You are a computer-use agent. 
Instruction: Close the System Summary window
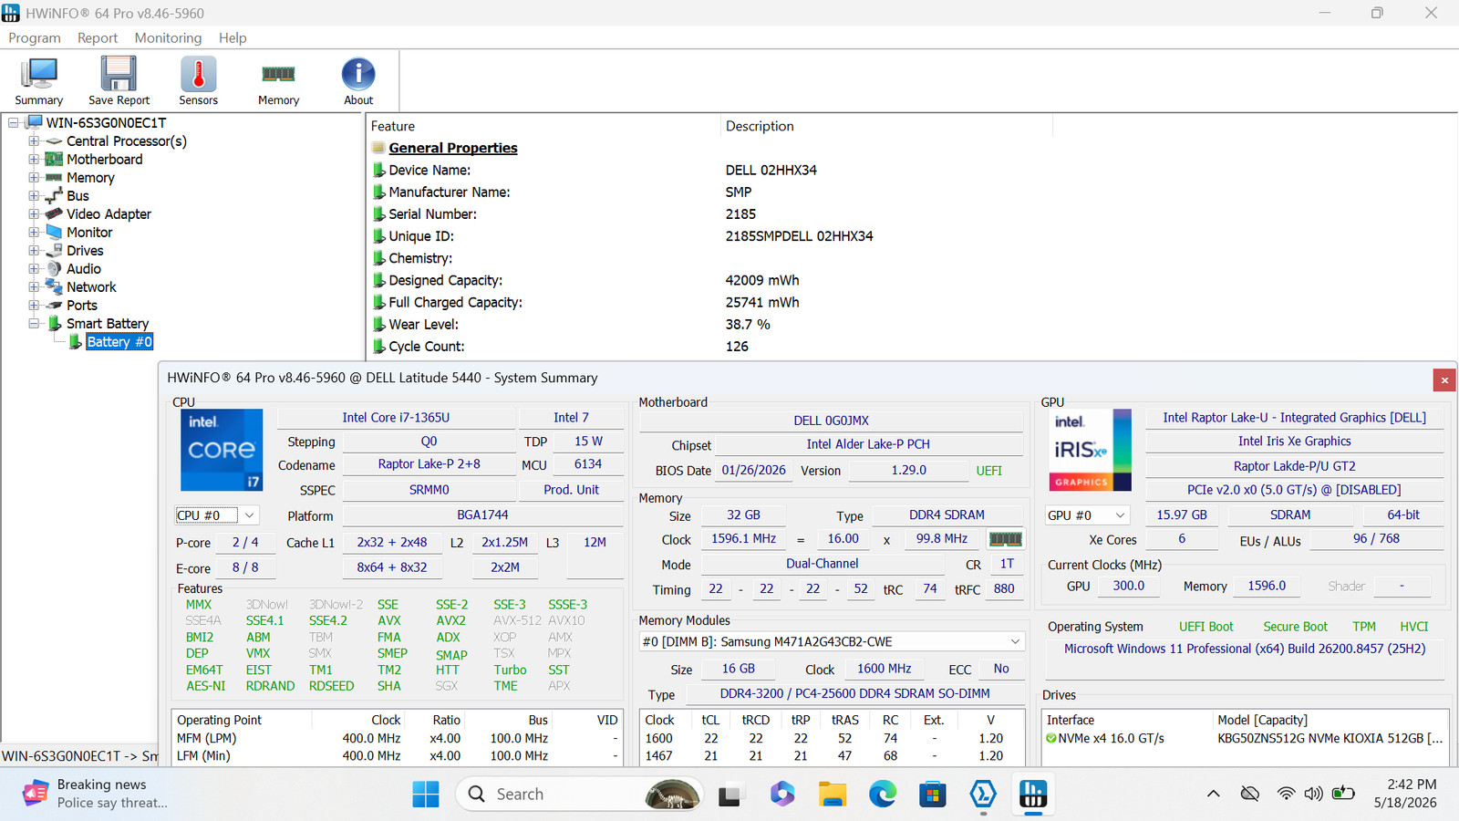[1444, 379]
